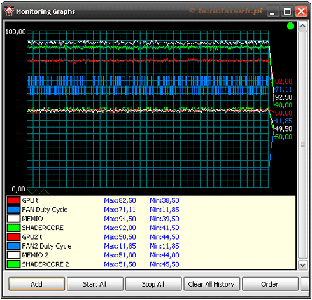Select the MEMIO 2 legend row
Image resolution: width=312 pixels, height=300 pixels.
click(151, 255)
